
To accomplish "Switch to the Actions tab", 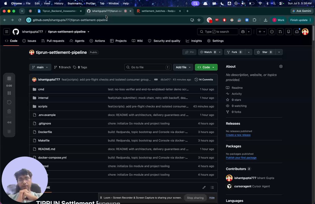I will coord(97,41).
